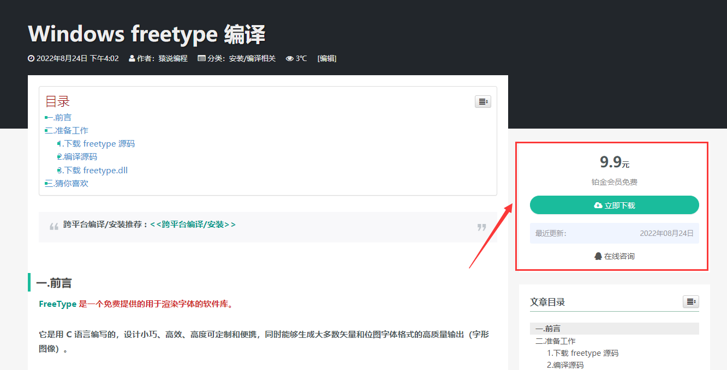The height and width of the screenshot is (370, 727).
Task: Toggle 文章目录 using its hamburger button
Action: [x=690, y=301]
